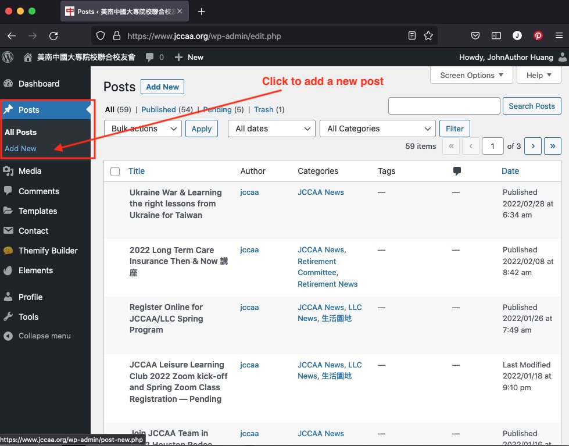Image resolution: width=569 pixels, height=446 pixels.
Task: Select Add New under Posts menu
Action: 21,148
